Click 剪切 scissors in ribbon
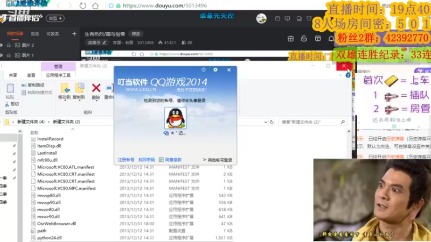Screen dimensions: 431x242 12,104
